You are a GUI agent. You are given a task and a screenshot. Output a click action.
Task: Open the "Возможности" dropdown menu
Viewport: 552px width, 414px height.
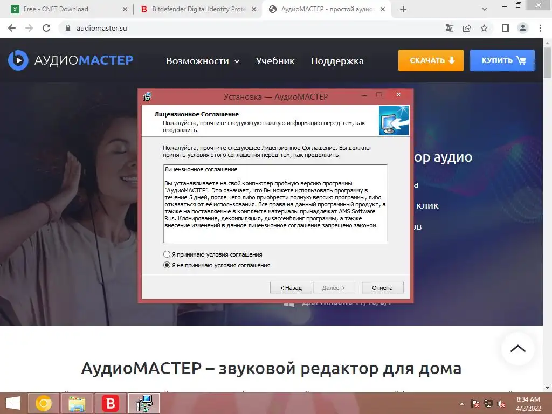coord(203,61)
